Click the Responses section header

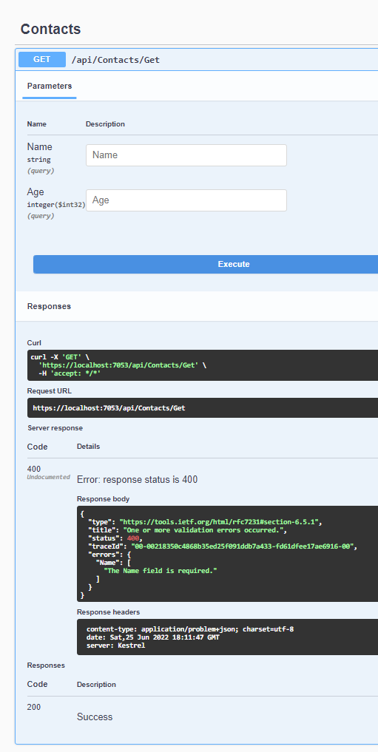point(49,306)
